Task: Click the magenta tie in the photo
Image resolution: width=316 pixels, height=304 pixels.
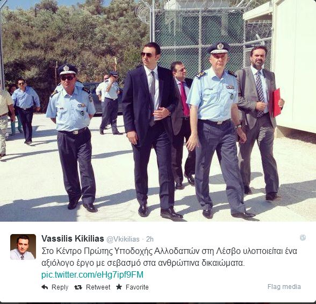Action: (185, 99)
